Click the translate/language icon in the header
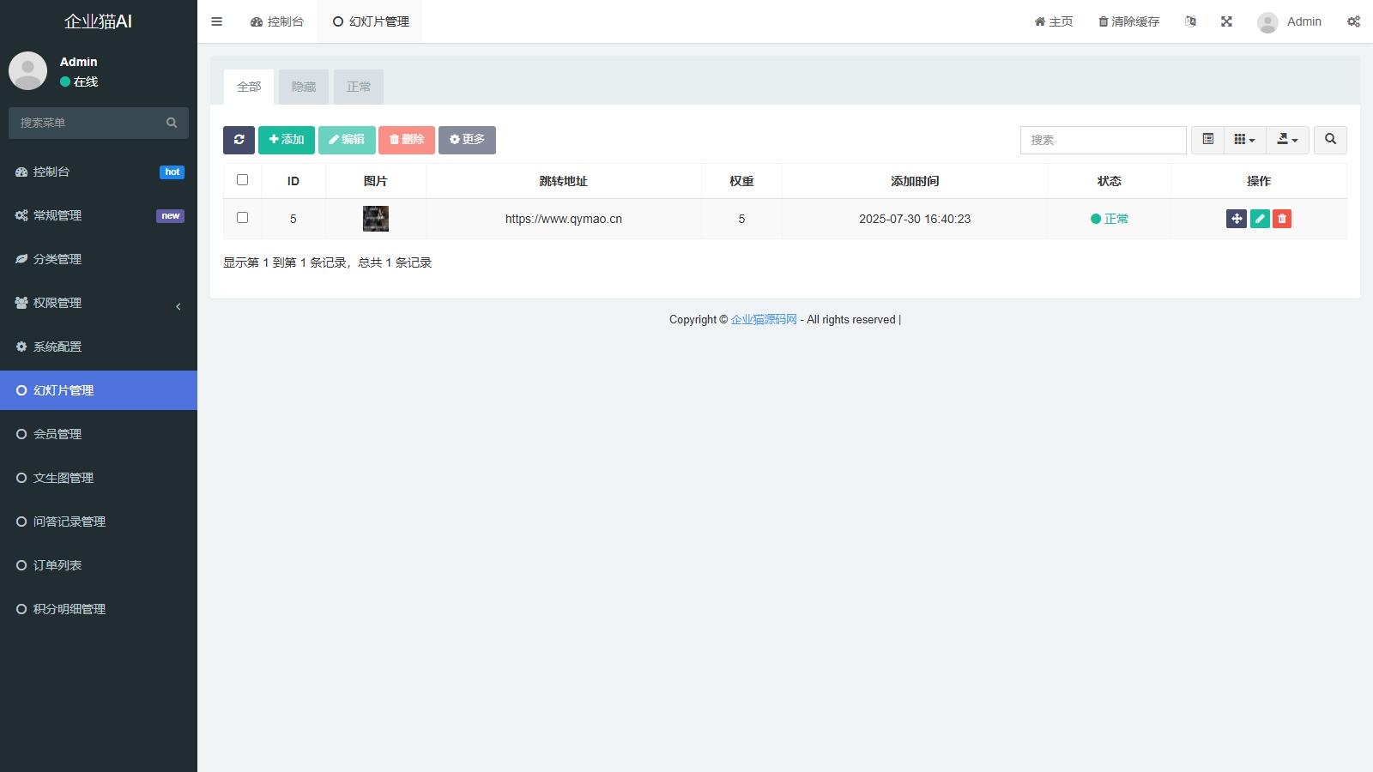 tap(1190, 21)
